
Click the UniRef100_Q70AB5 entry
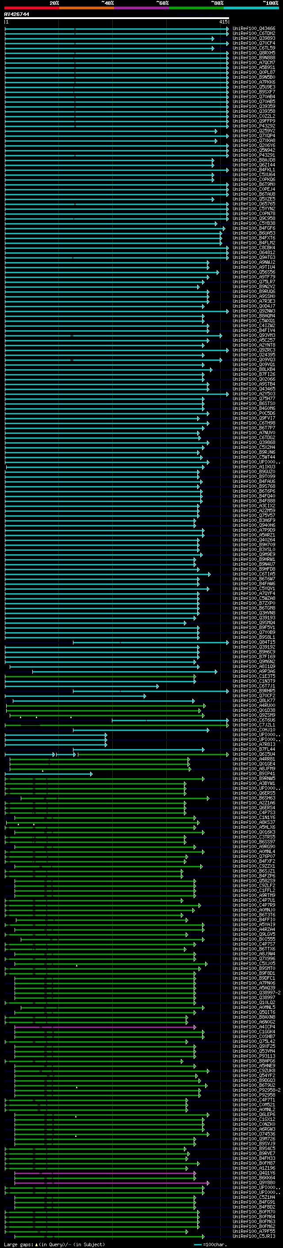254,101
